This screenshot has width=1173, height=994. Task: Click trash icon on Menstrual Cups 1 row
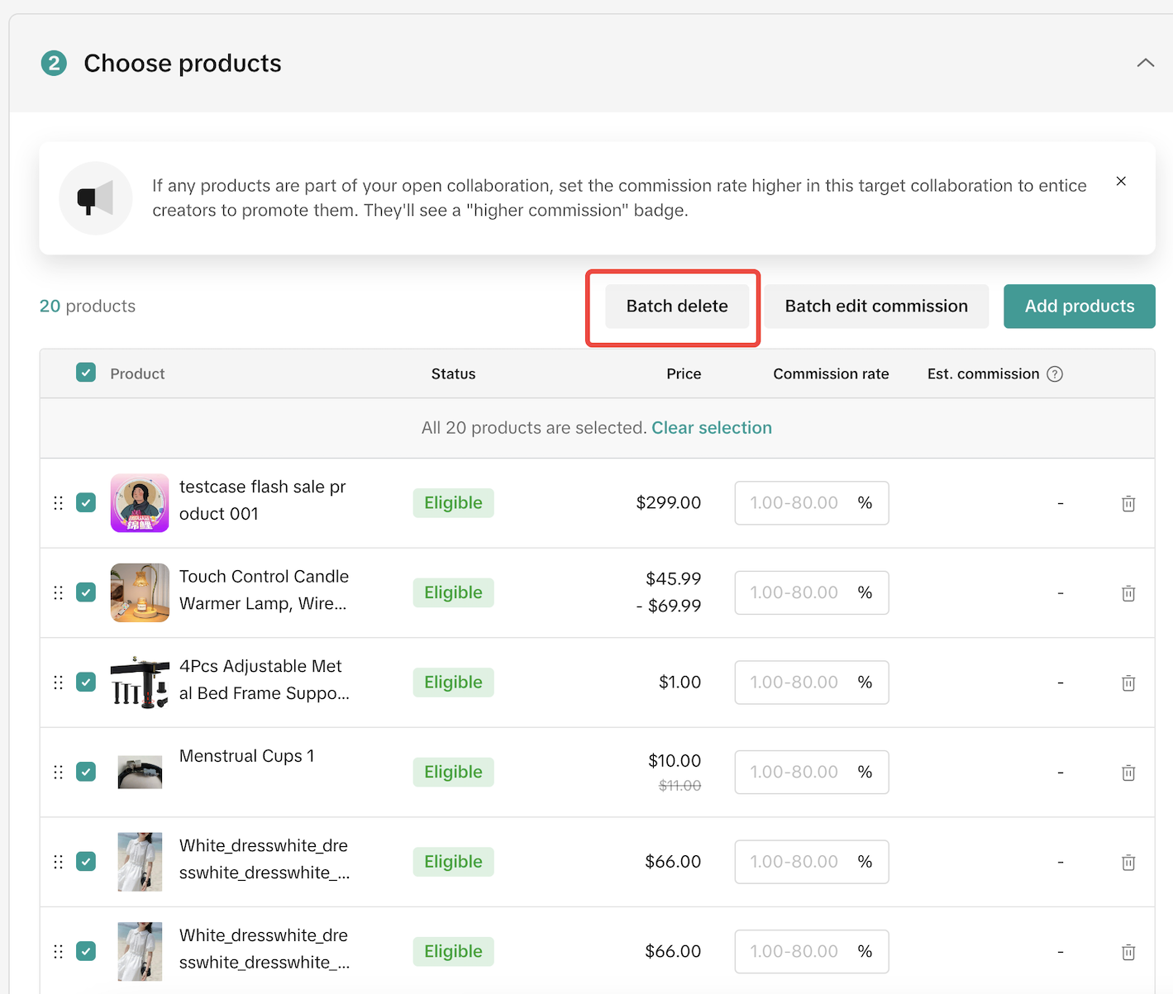point(1128,773)
